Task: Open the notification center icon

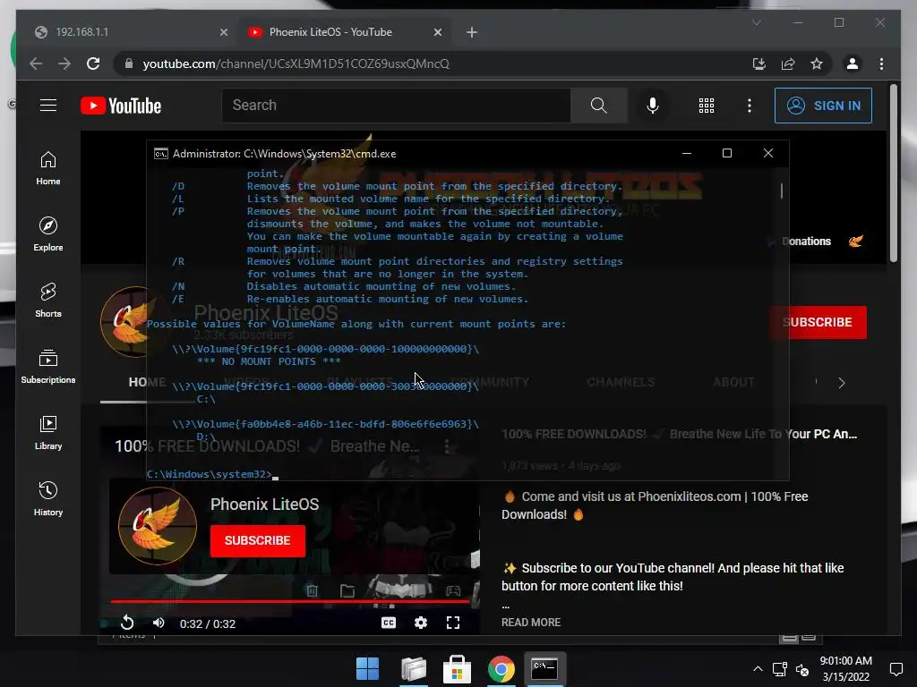Action: pyautogui.click(x=896, y=669)
